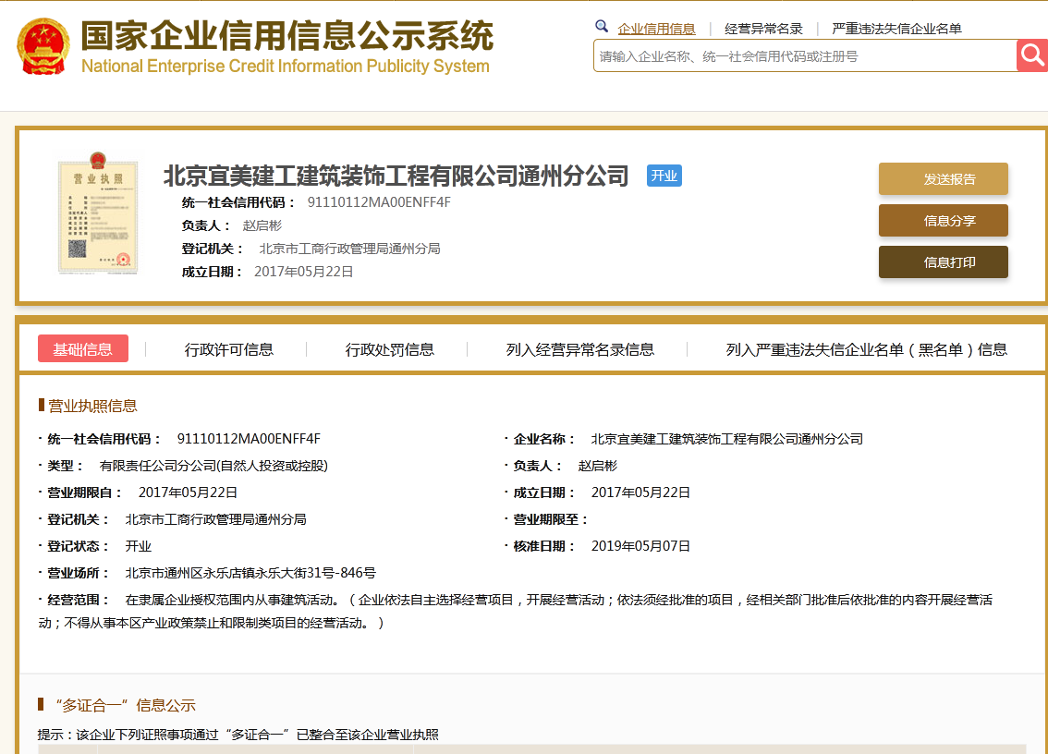Switch to the 基础信息 tab
This screenshot has height=754, width=1048.
click(x=83, y=349)
